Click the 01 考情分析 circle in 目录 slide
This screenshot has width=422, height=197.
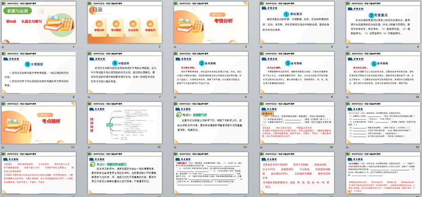(x=98, y=24)
